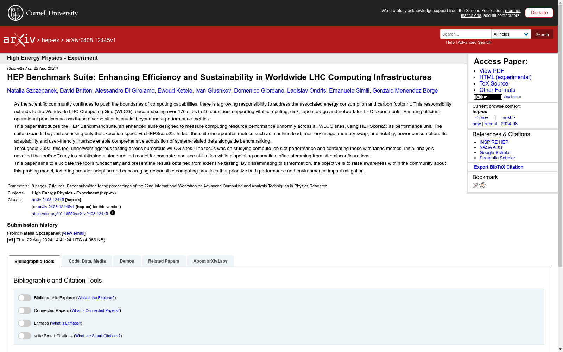This screenshot has height=352, width=563.
Task: Bookmark with the Reddit icon
Action: pos(482,186)
